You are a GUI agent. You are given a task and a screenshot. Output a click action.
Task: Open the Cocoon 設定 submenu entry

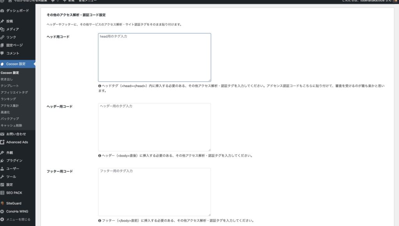[x=10, y=73]
